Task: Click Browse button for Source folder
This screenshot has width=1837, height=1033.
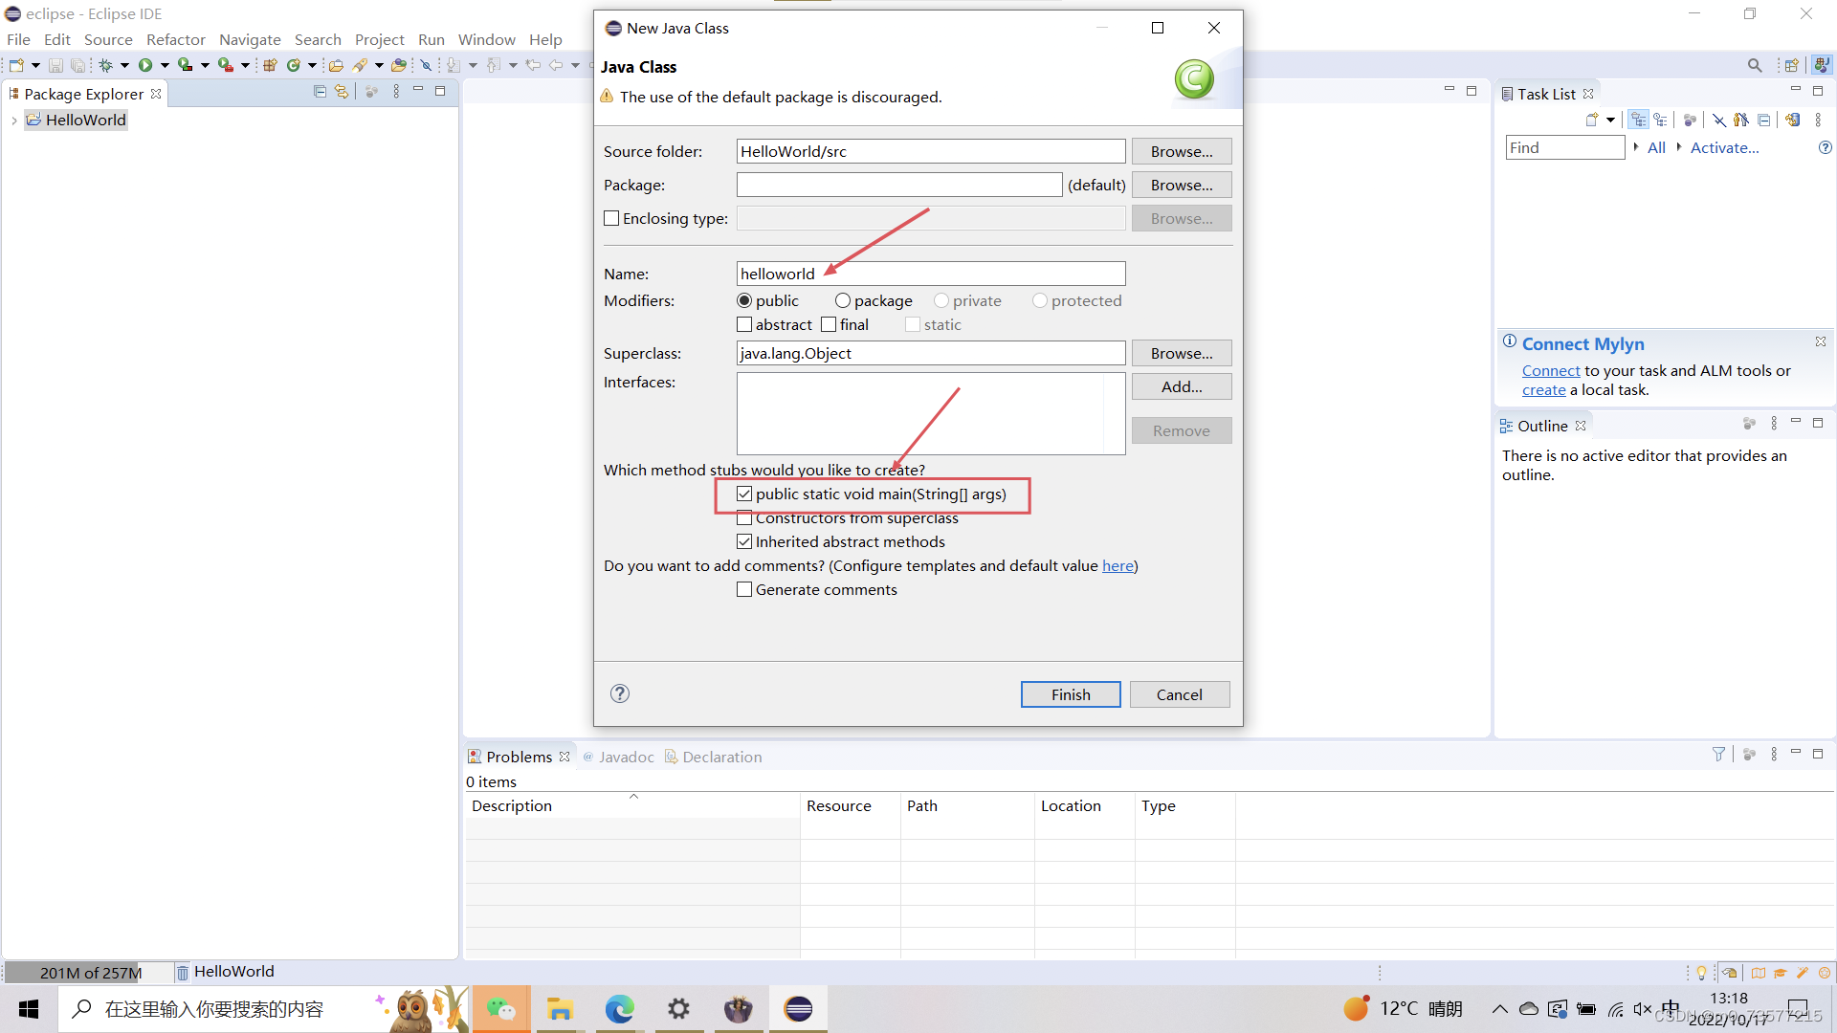Action: point(1182,151)
